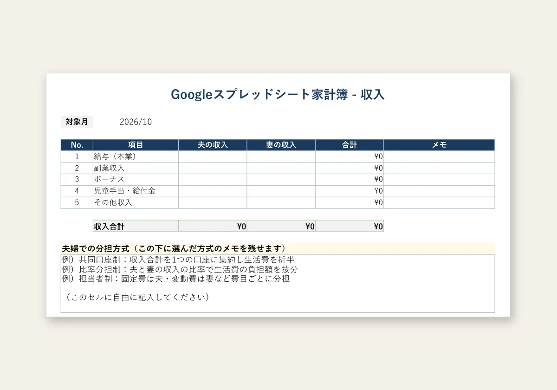Click the 夫婦での分担方式 section heading
This screenshot has width=557, height=390.
[278, 248]
